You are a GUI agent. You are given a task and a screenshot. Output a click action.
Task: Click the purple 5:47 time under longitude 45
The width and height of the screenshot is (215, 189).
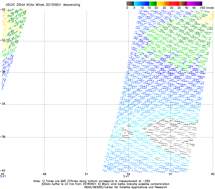3,176
